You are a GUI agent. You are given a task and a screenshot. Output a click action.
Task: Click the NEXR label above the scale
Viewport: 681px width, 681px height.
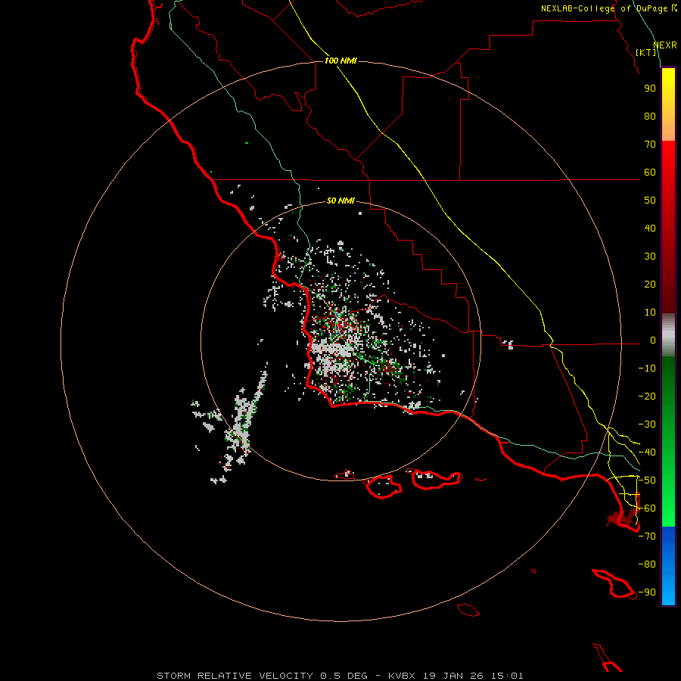tap(665, 45)
